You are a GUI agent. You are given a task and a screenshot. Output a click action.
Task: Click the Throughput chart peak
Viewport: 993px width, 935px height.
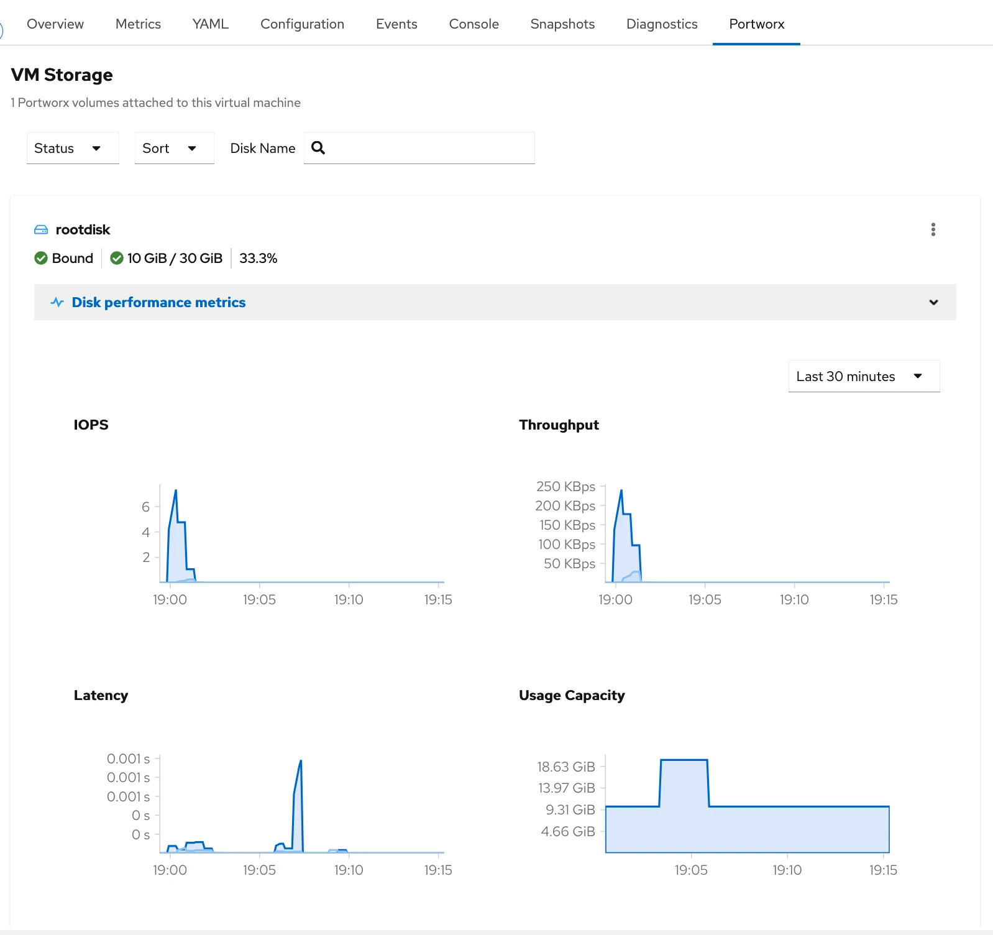(x=621, y=491)
